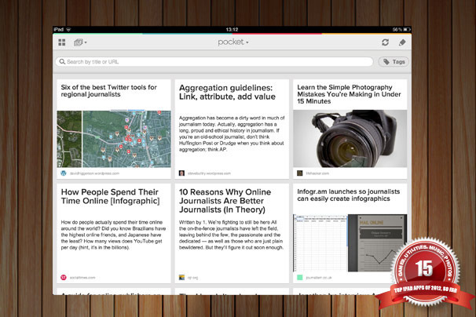The image size is (476, 317).
Task: Open the content type filter dropdown
Action: (80, 42)
